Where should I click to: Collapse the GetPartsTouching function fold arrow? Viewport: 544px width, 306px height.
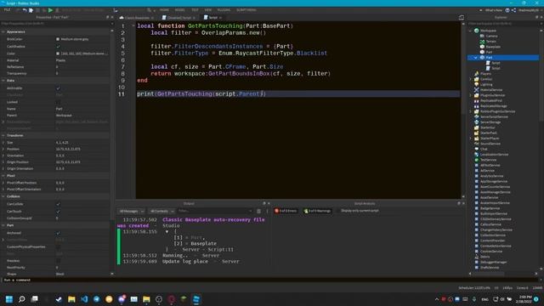click(x=133, y=25)
